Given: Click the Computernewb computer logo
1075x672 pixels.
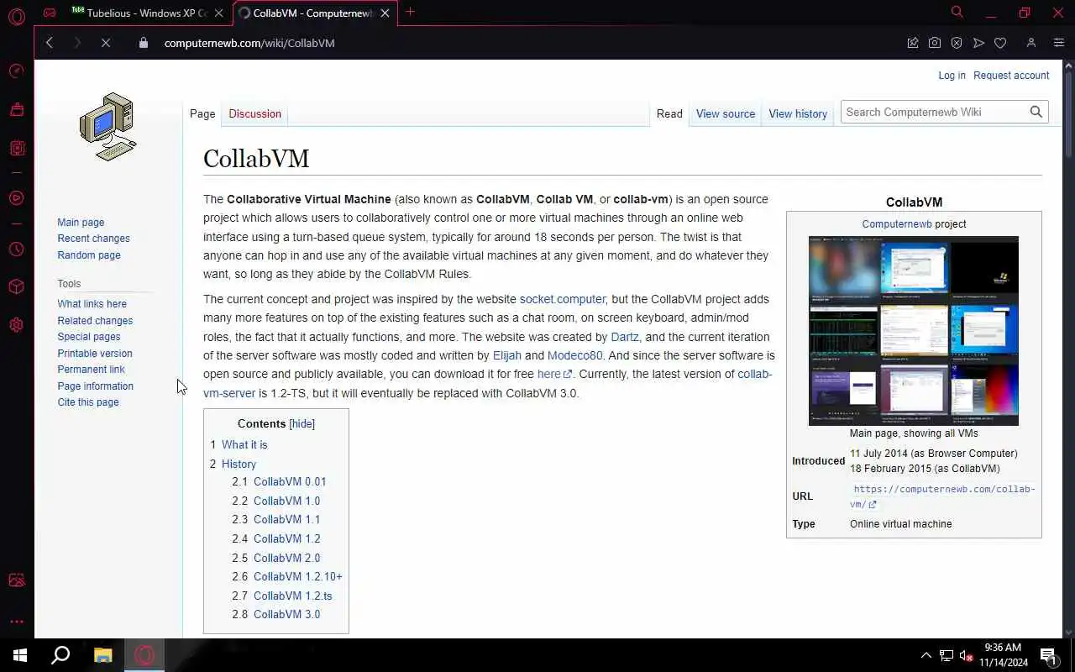Looking at the screenshot, I should coord(107,127).
